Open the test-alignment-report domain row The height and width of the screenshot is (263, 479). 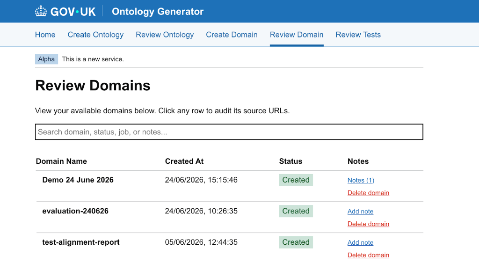click(230, 248)
